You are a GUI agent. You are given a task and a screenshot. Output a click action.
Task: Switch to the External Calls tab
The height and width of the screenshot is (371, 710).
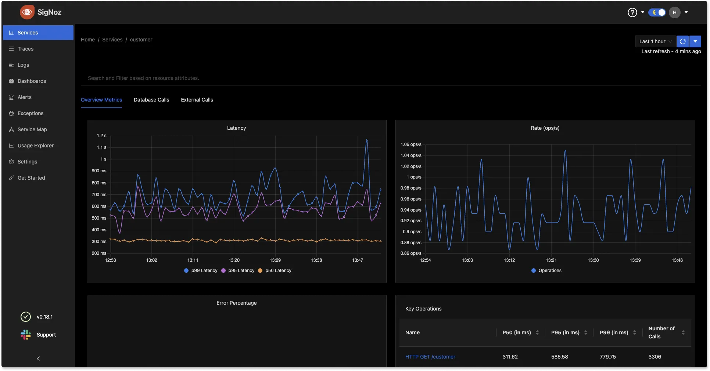(x=197, y=100)
